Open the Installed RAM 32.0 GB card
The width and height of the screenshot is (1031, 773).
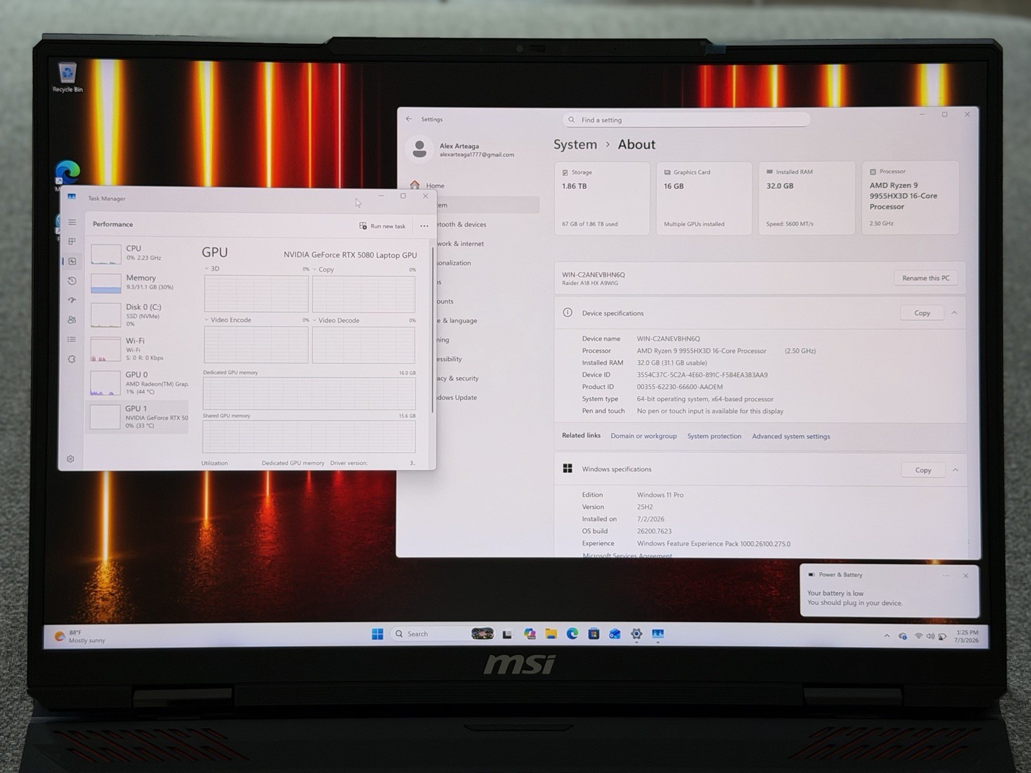pyautogui.click(x=806, y=198)
